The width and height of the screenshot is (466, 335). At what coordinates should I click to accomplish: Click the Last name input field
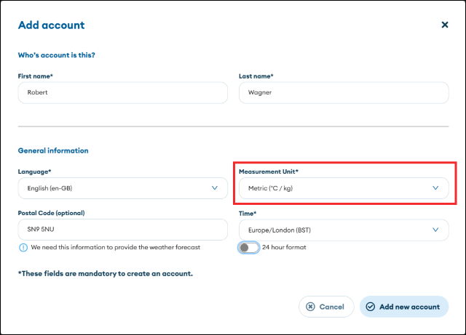[x=344, y=92]
